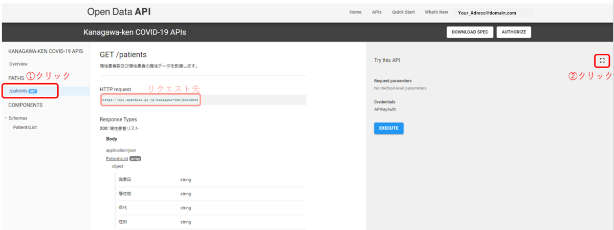Open the Home menu item
The height and width of the screenshot is (230, 614).
[355, 12]
